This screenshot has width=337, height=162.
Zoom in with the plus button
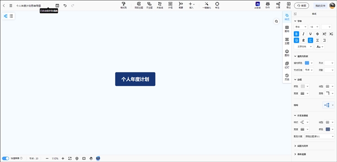pos(63,158)
